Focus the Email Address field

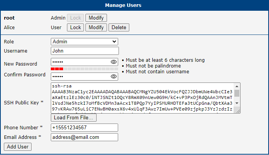[84, 137]
